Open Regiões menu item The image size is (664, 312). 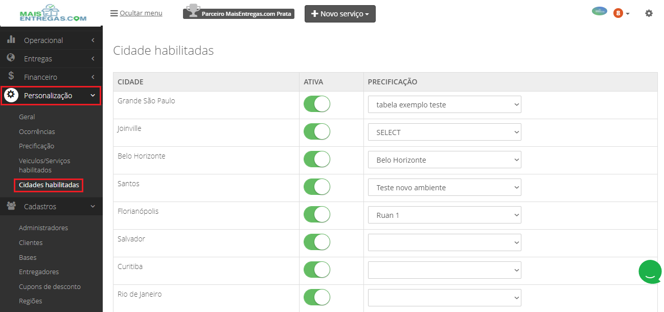pos(30,301)
